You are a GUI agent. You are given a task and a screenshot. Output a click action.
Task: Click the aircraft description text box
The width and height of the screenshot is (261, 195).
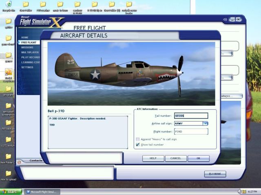88,132
